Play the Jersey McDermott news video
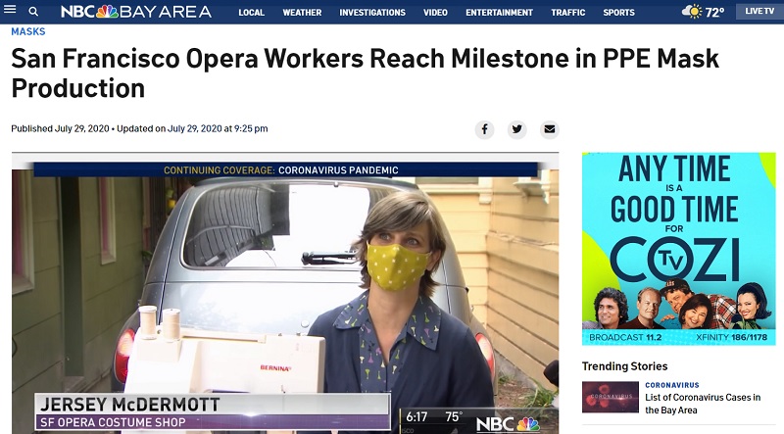Screen dimensions: 784x434 tap(285, 293)
